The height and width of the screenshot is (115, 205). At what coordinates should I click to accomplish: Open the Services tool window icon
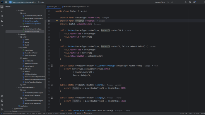point(2,96)
